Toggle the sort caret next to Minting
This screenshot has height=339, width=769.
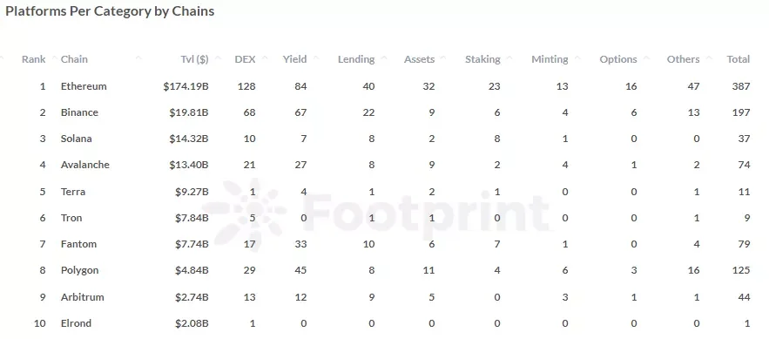click(x=577, y=58)
